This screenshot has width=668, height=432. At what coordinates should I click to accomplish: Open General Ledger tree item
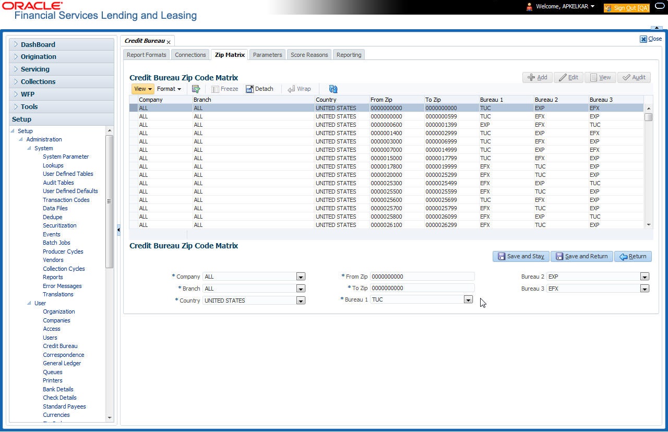click(62, 363)
